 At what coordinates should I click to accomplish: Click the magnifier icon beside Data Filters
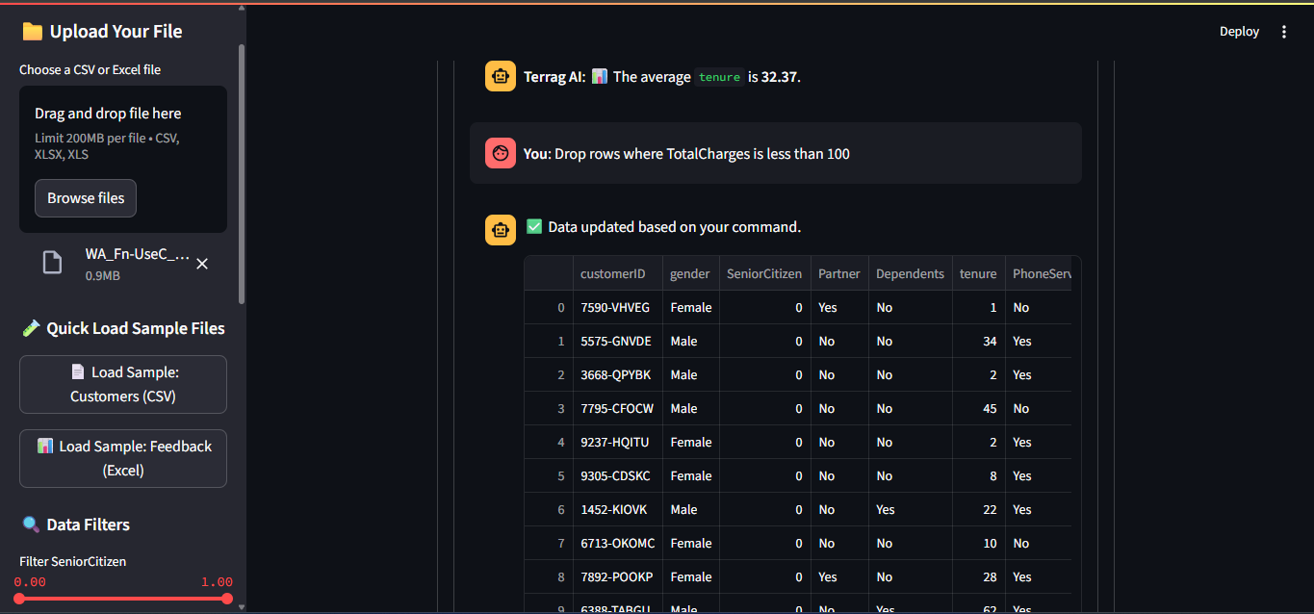(x=31, y=524)
